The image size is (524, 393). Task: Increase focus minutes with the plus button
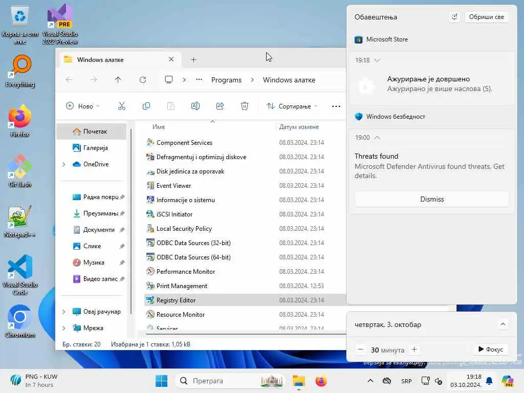pos(414,349)
